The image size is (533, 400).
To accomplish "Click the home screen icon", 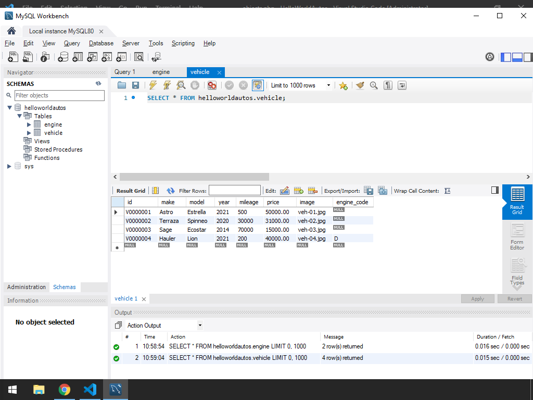I will (x=11, y=31).
